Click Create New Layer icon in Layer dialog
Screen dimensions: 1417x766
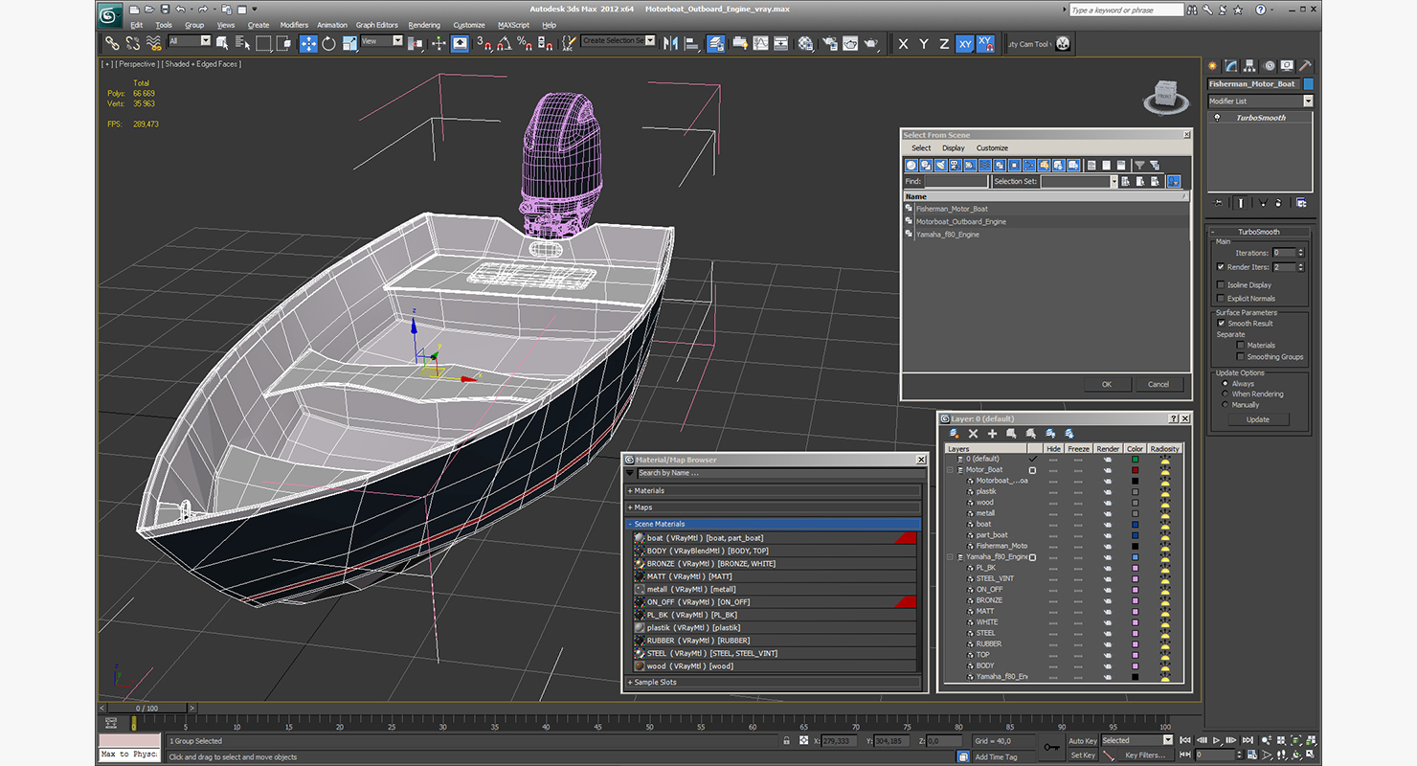point(955,434)
